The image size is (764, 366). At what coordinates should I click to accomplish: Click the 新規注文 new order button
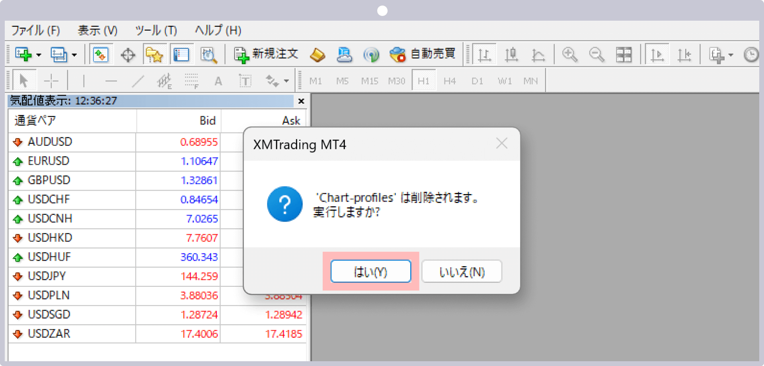pyautogui.click(x=266, y=54)
